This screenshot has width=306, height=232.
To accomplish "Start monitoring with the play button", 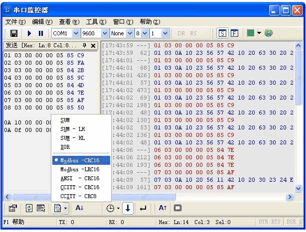I will 29,33.
